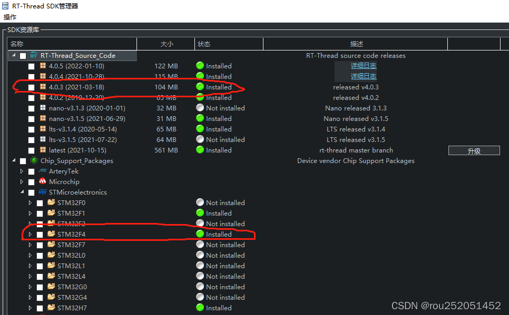Screen dimensions: 509x315
Task: Expand the STM32F0 folder node
Action: [30, 202]
